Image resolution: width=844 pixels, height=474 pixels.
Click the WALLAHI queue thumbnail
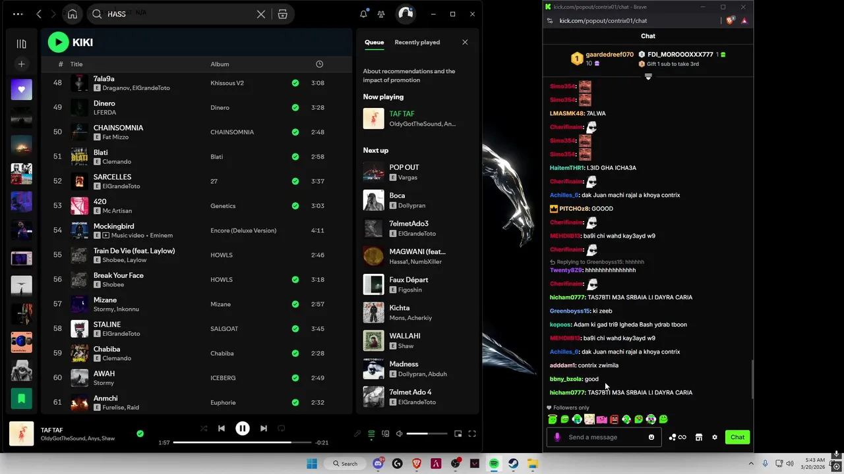click(x=373, y=340)
